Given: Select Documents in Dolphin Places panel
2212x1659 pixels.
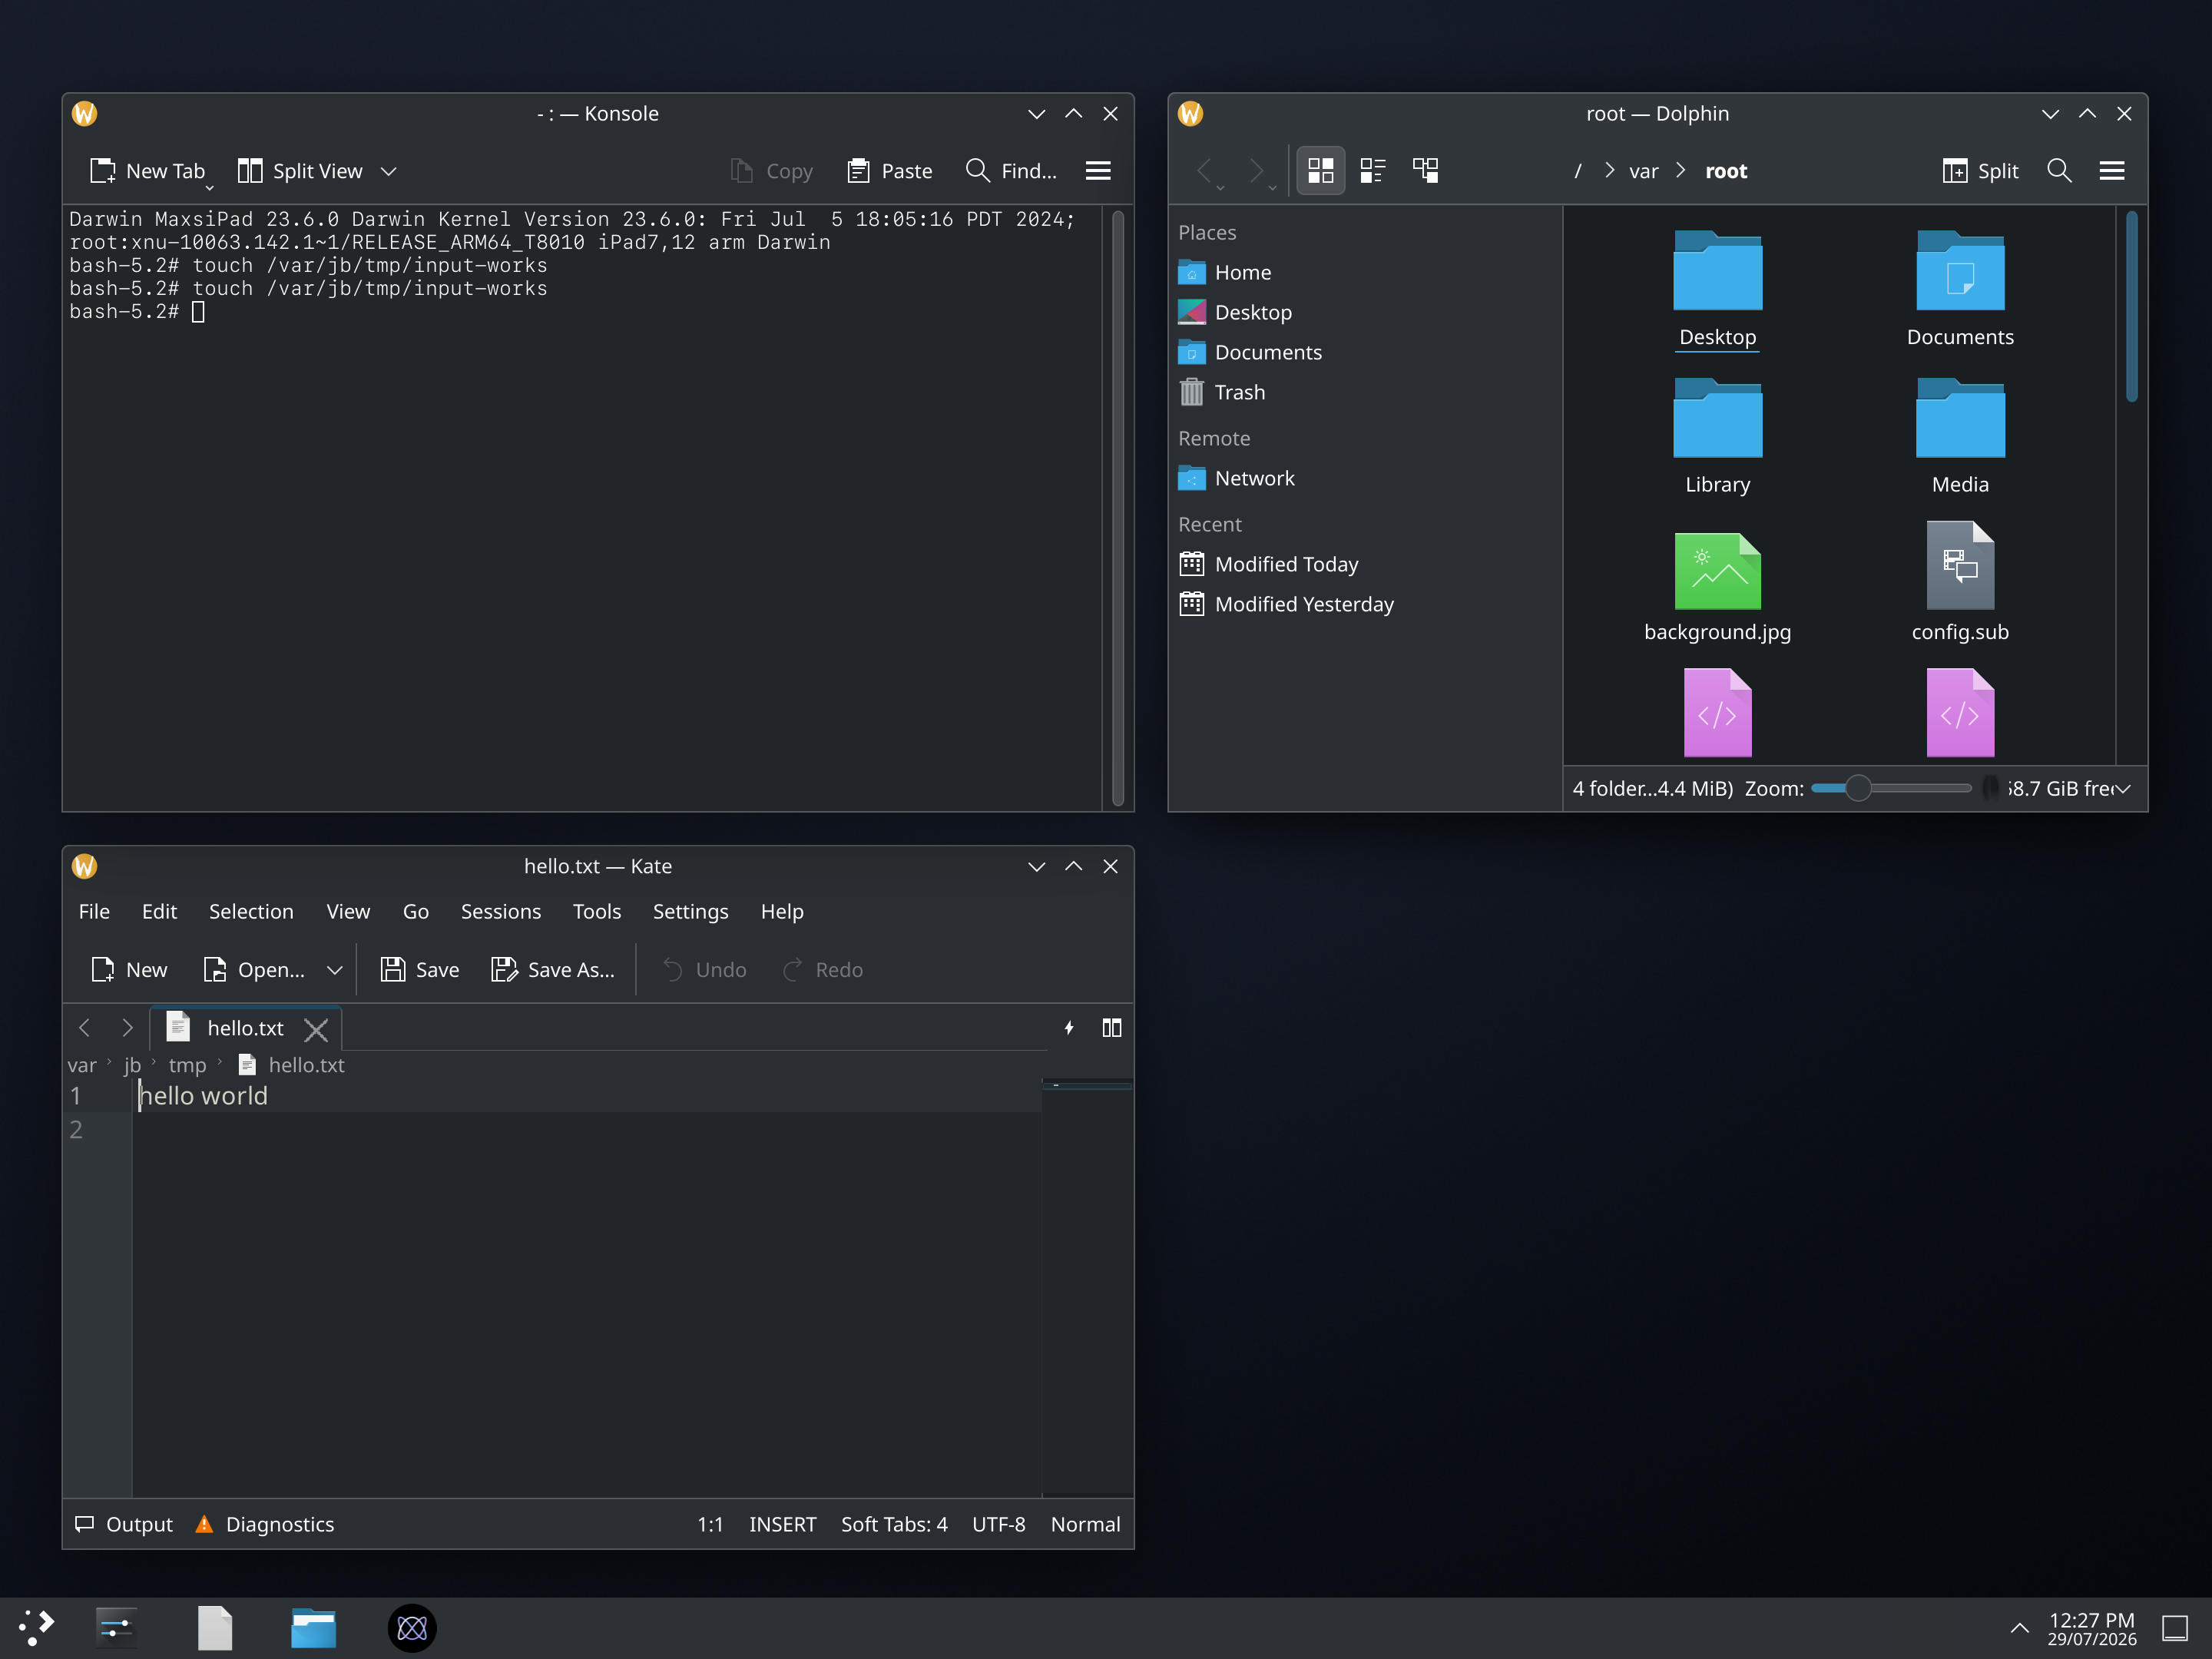Looking at the screenshot, I should tap(1365, 352).
